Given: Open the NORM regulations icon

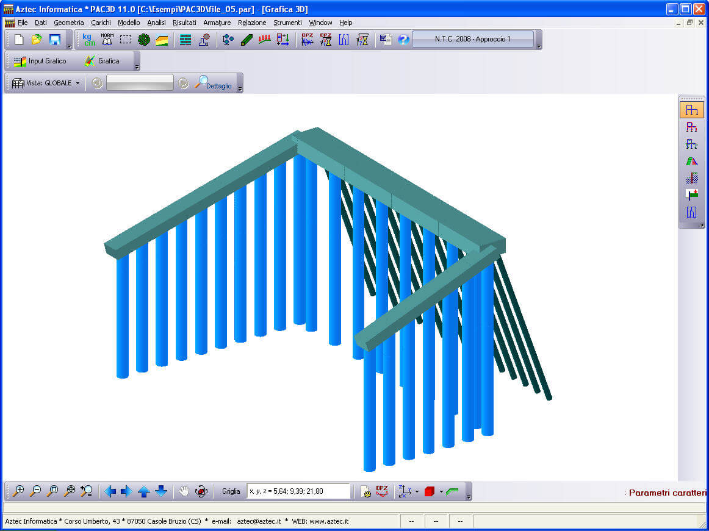Looking at the screenshot, I should click(107, 40).
